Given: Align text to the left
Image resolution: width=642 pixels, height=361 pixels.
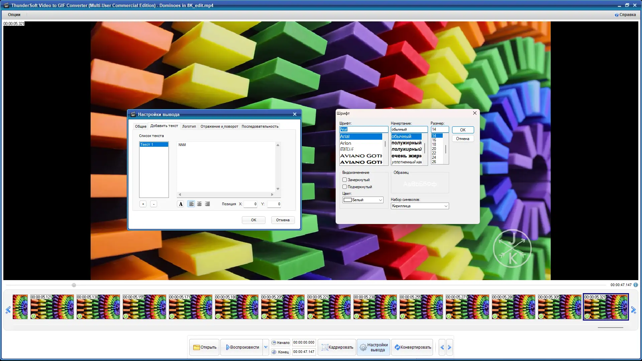Looking at the screenshot, I should (x=191, y=204).
